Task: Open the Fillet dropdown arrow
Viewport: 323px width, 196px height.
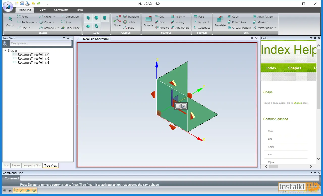Action: coord(184,17)
